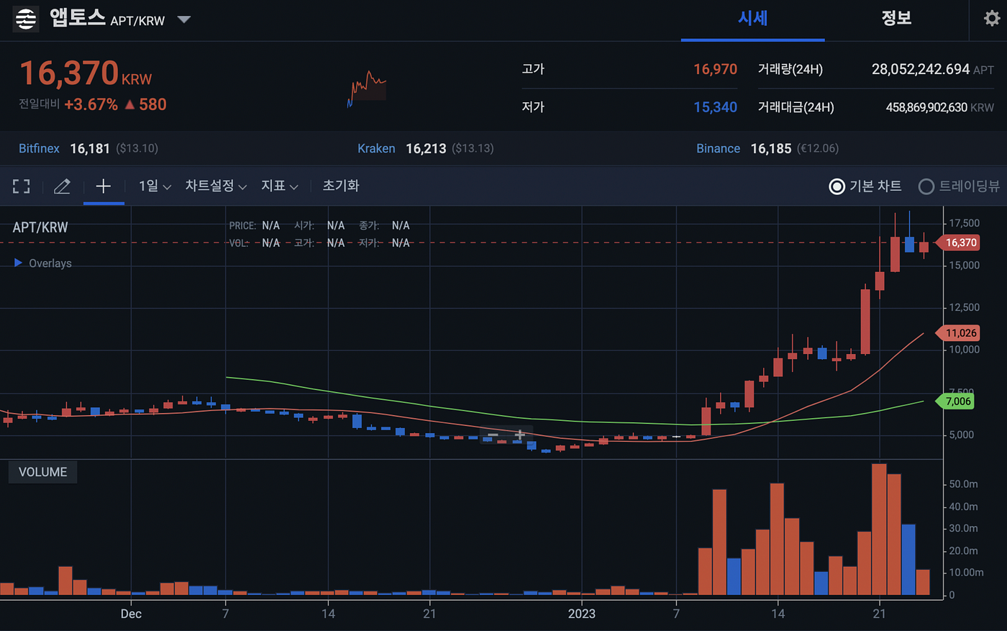Click the Binance price 16,185
Image resolution: width=1007 pixels, height=631 pixels.
click(771, 148)
